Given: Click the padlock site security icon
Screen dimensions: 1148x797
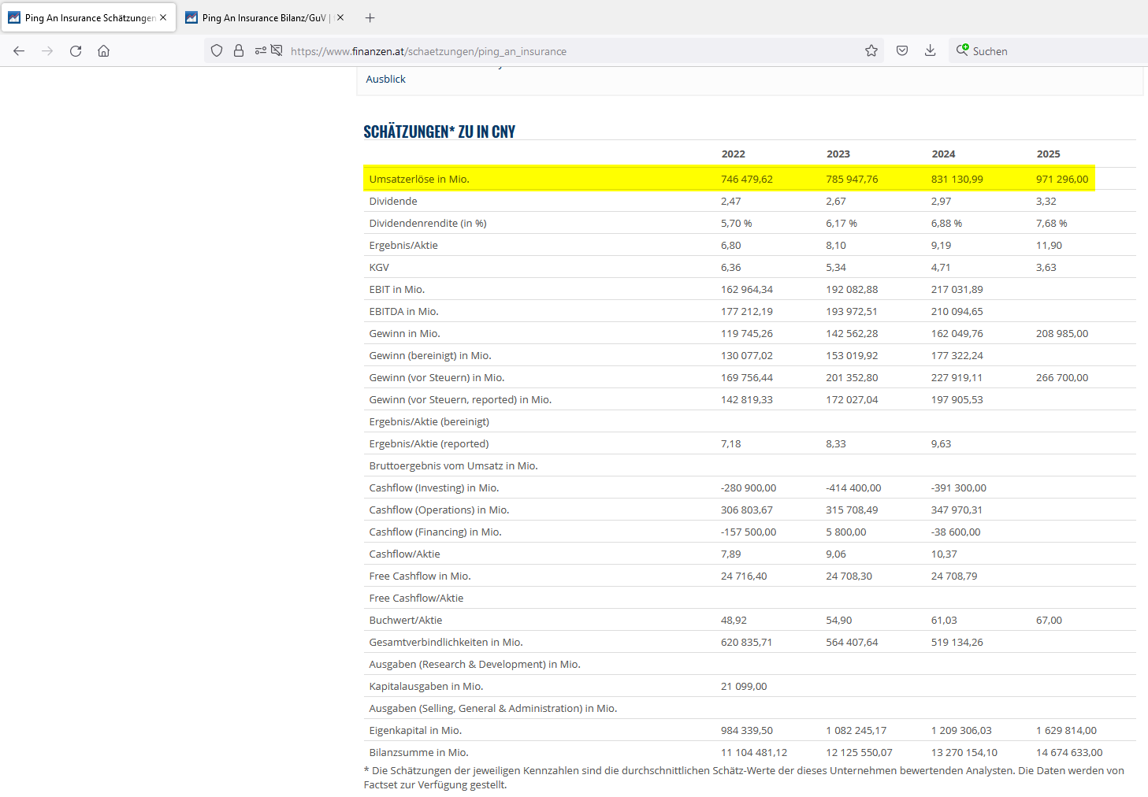Looking at the screenshot, I should (239, 51).
